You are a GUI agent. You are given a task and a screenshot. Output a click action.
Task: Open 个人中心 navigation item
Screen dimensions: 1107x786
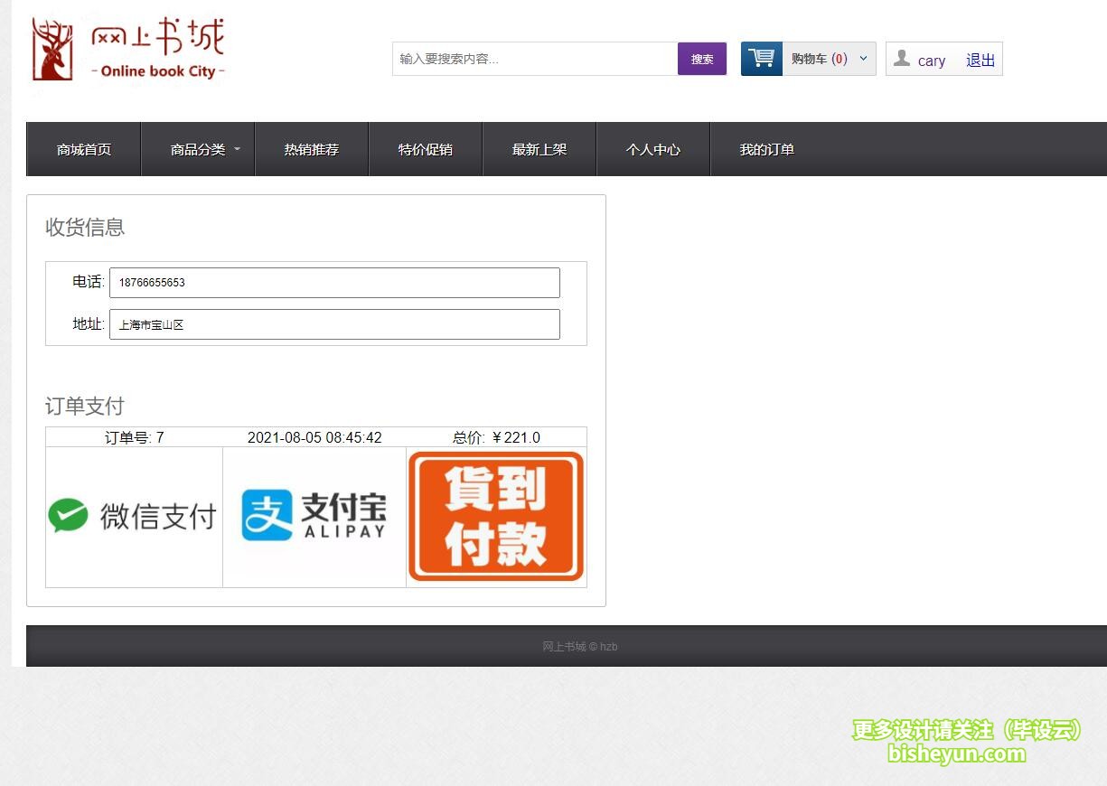pos(653,149)
